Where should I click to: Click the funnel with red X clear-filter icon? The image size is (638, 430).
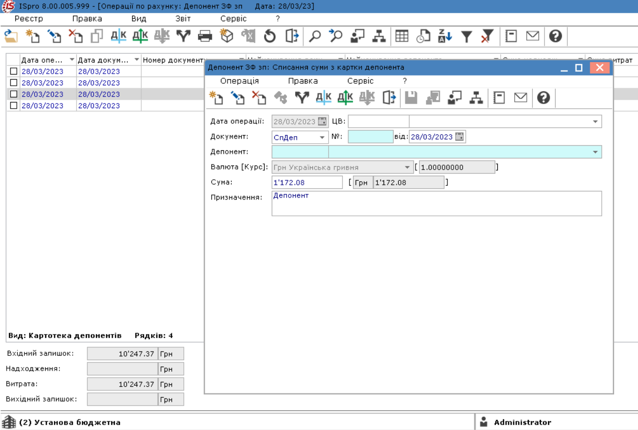click(487, 36)
